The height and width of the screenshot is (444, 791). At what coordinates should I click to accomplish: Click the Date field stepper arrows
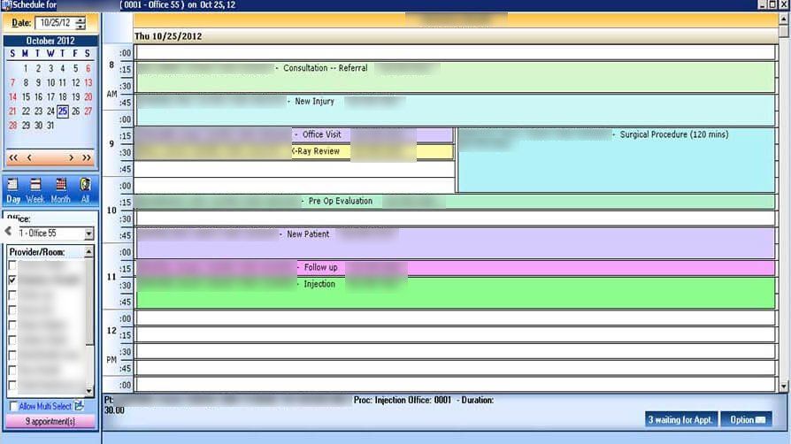tap(81, 23)
